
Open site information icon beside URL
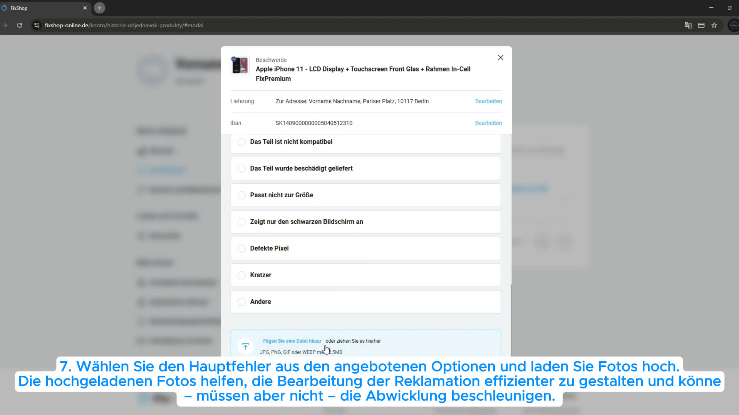coord(37,25)
